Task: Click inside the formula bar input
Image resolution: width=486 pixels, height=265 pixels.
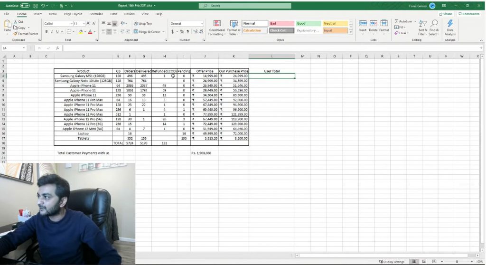Action: point(271,48)
